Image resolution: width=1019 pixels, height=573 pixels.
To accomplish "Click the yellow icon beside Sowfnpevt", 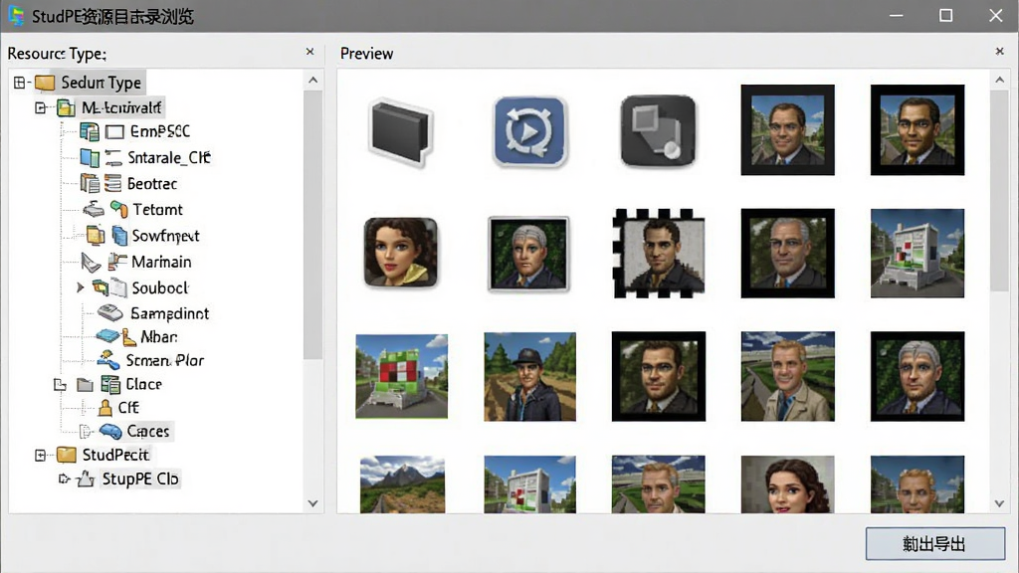I will click(96, 235).
